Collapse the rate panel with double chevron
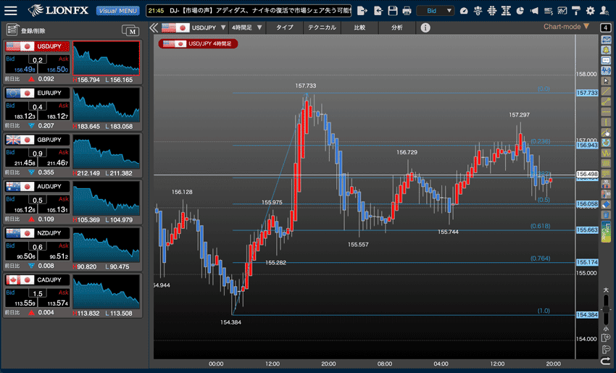Screen dimensions: 616x373 (154, 28)
